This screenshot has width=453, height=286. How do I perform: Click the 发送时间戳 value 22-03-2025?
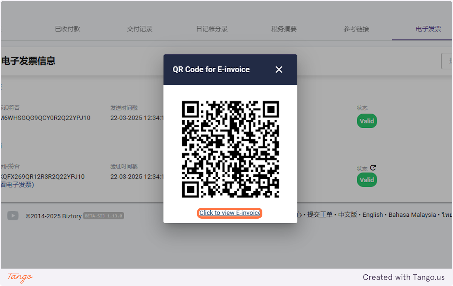[x=137, y=118]
